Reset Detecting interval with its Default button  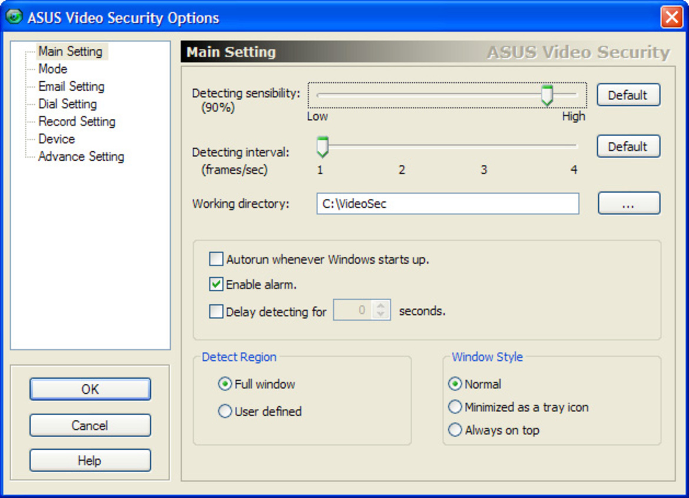coord(628,146)
